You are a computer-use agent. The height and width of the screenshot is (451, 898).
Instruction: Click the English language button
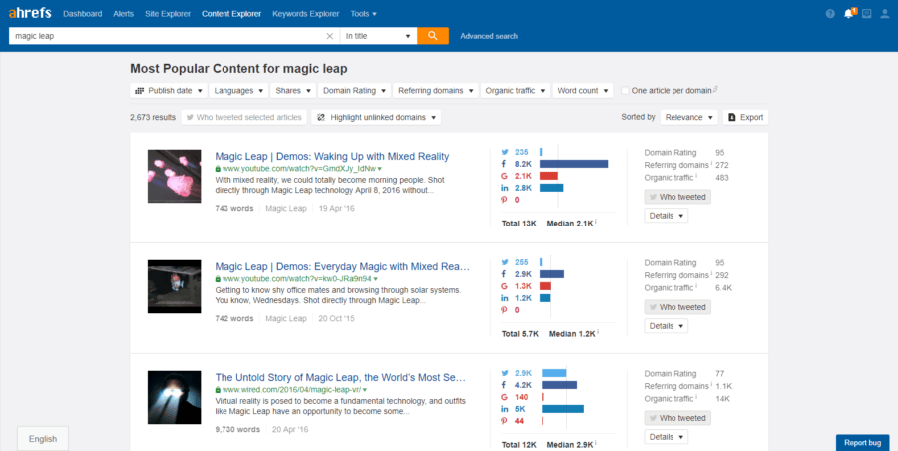pos(43,439)
